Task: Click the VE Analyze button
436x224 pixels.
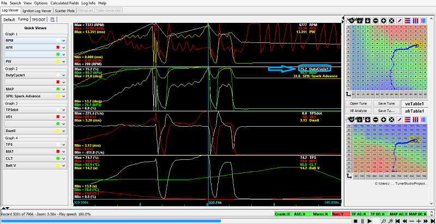Action: click(x=358, y=110)
